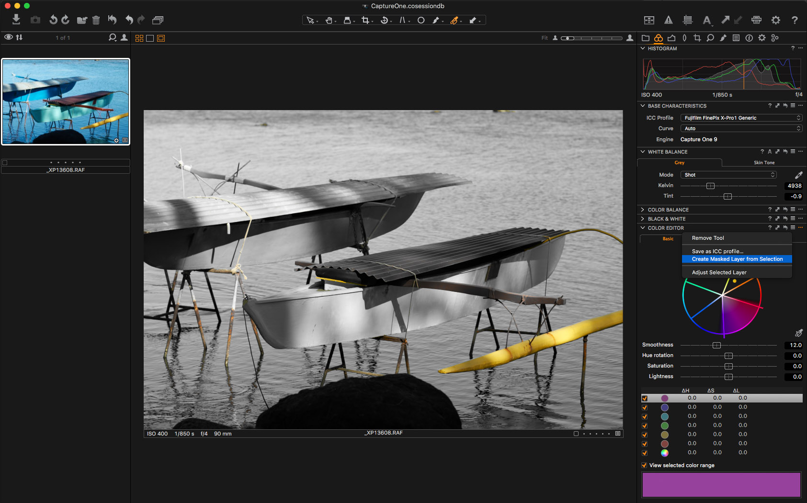Open the Metadata info tool tab
This screenshot has width=807, height=503.
749,38
